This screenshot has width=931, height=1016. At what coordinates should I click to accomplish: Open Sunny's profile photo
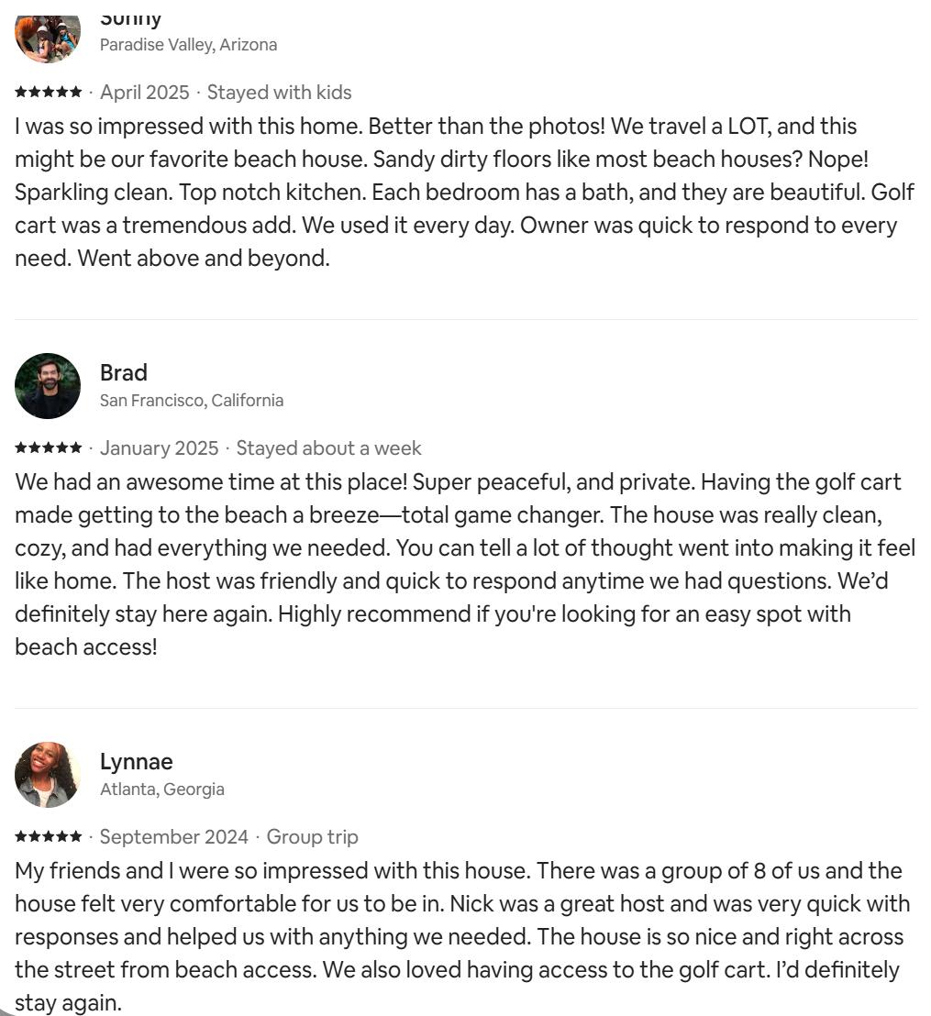pos(48,39)
